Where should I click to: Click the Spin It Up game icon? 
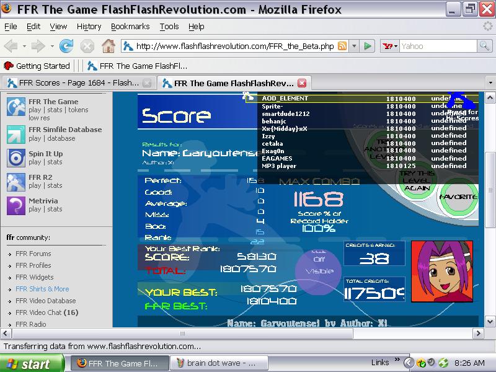click(16, 158)
